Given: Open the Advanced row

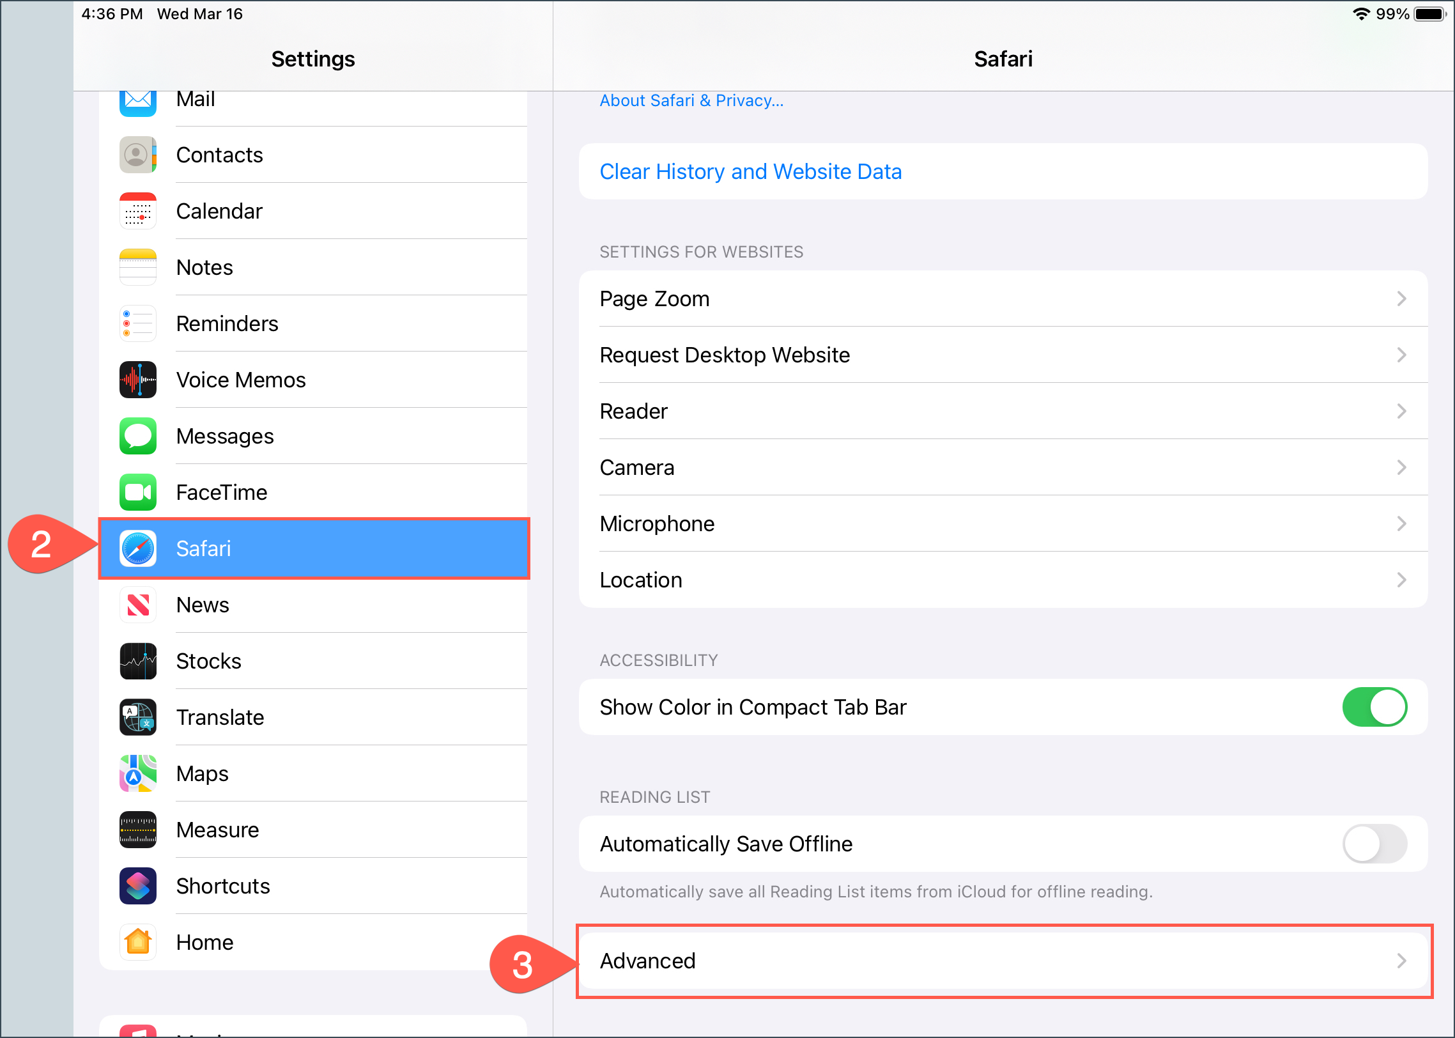Looking at the screenshot, I should point(1003,961).
